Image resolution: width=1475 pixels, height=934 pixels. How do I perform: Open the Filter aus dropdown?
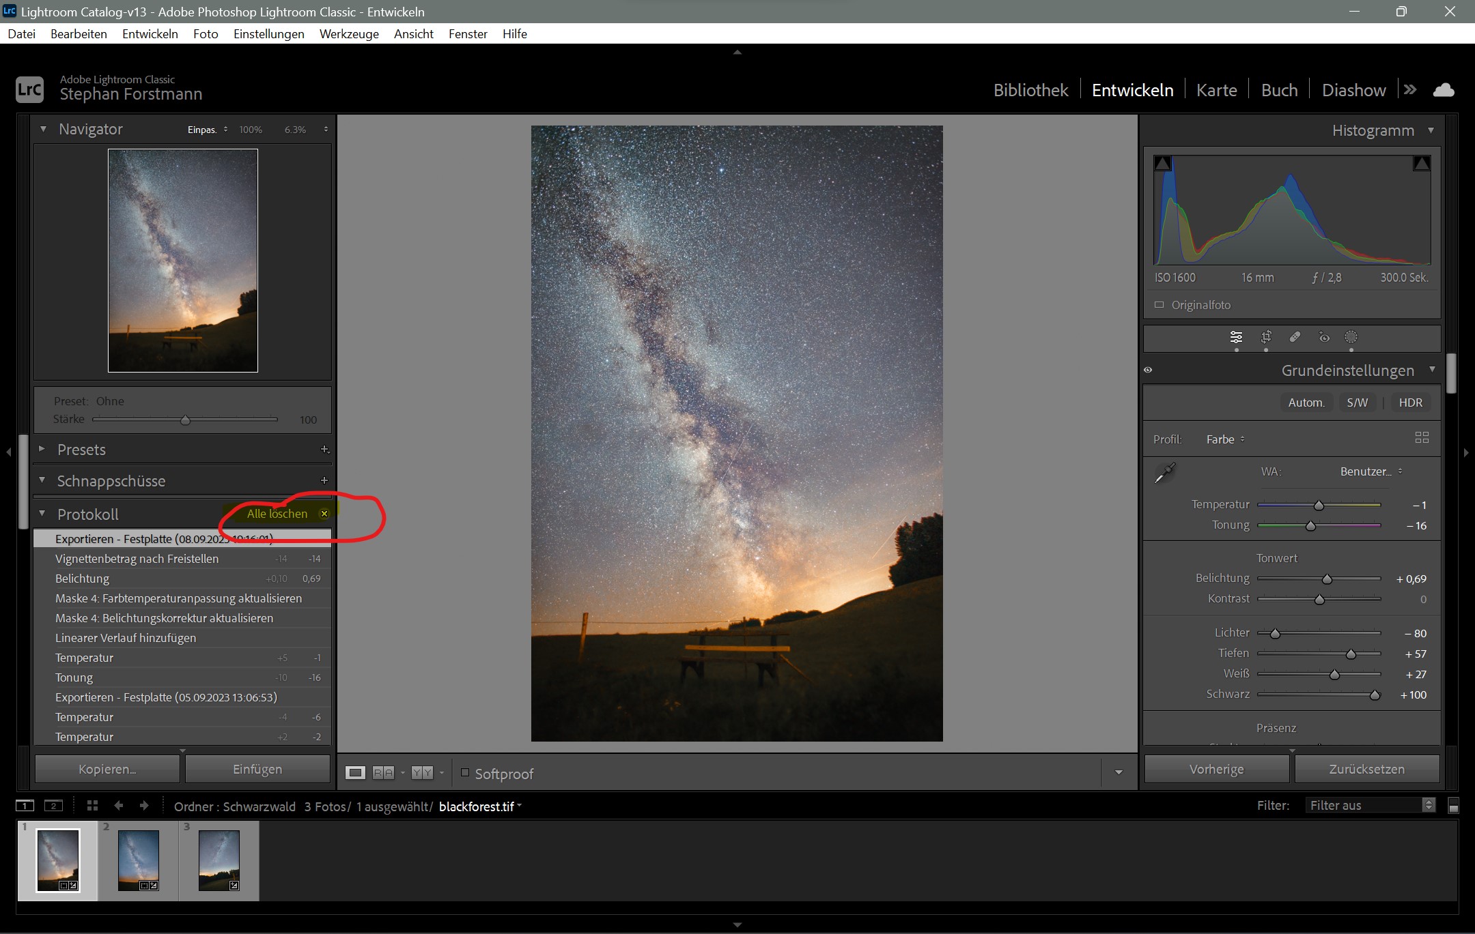pos(1371,805)
